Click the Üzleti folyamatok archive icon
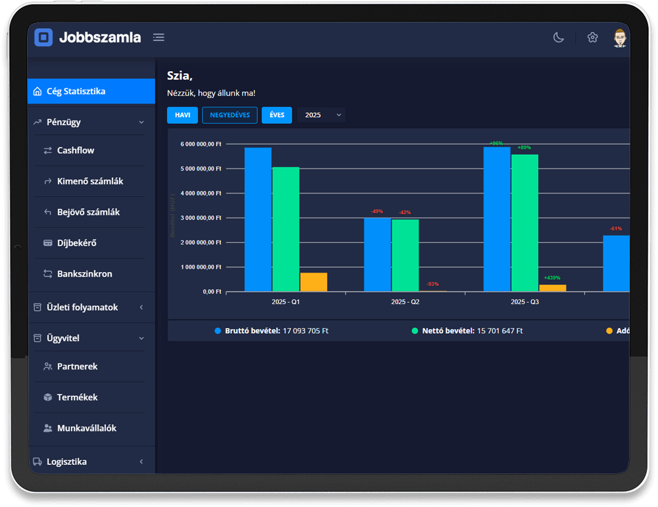The image size is (658, 507). [x=38, y=307]
